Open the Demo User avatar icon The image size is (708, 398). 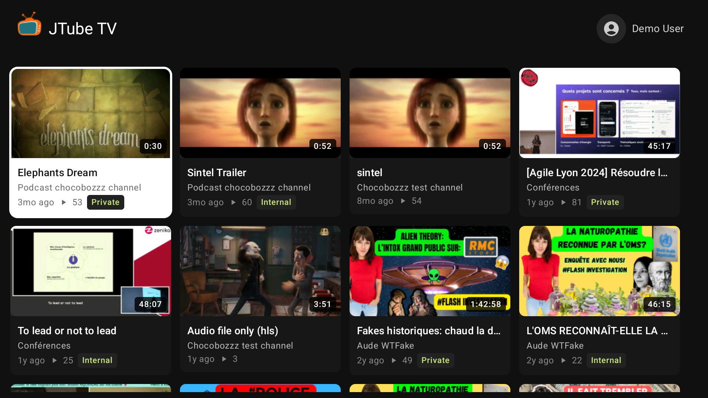(x=611, y=29)
